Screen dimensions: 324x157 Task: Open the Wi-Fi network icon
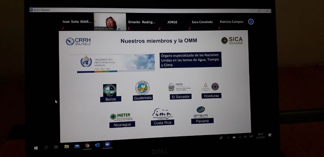[240, 137]
